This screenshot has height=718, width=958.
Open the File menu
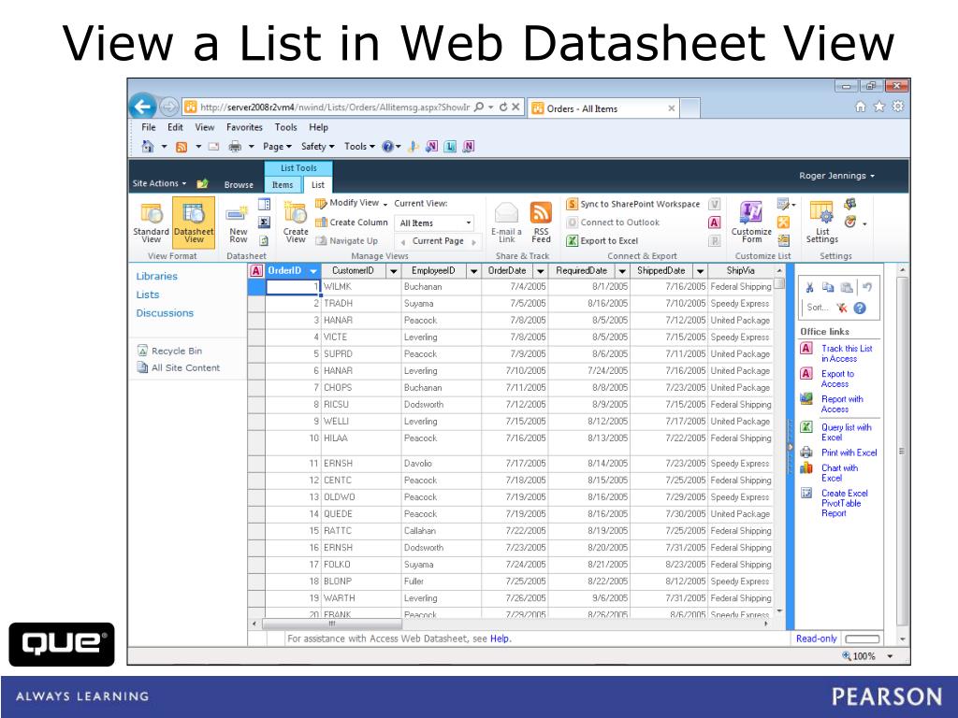pyautogui.click(x=149, y=127)
